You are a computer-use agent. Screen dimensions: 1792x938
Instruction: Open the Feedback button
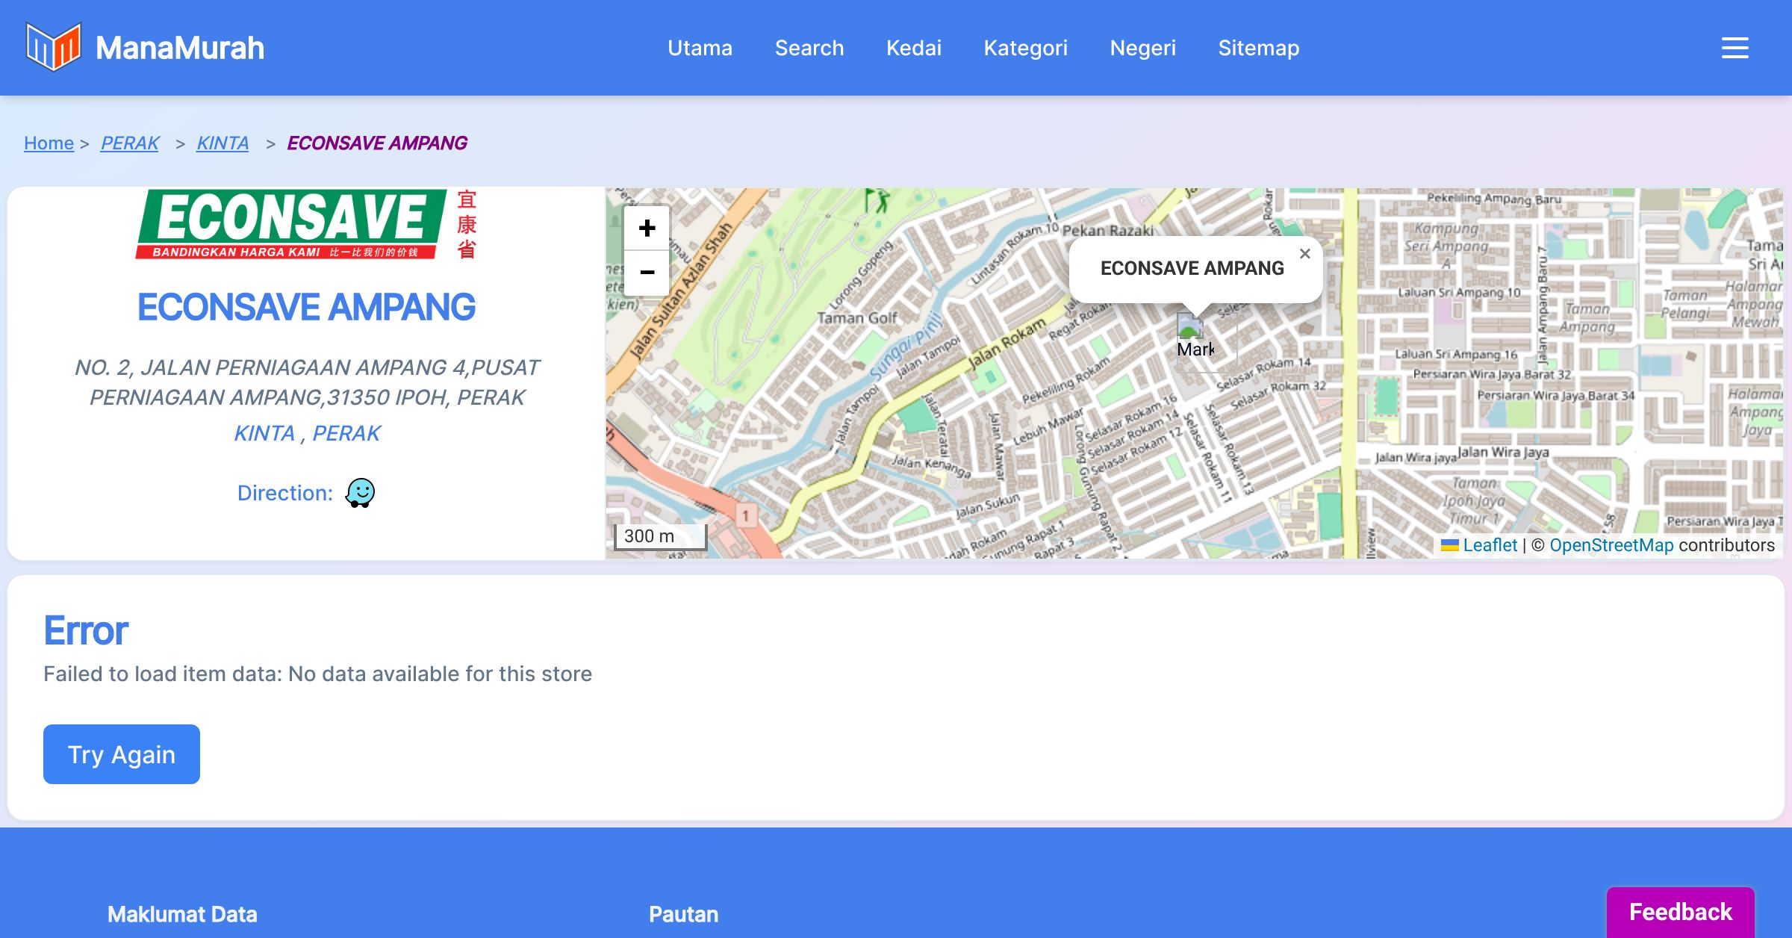click(x=1680, y=912)
